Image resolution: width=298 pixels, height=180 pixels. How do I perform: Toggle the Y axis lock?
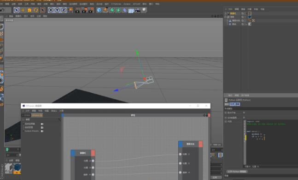(57, 10)
